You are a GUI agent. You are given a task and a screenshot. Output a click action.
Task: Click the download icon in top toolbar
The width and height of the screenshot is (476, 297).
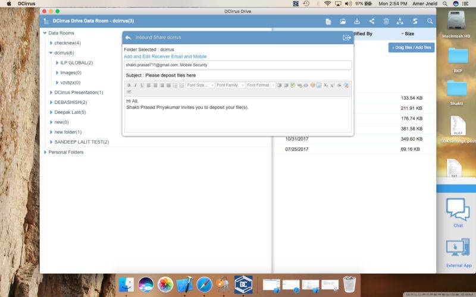357,21
